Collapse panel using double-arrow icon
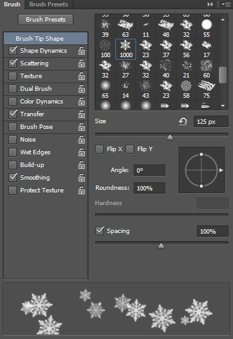This screenshot has width=233, height=339. [210, 4]
